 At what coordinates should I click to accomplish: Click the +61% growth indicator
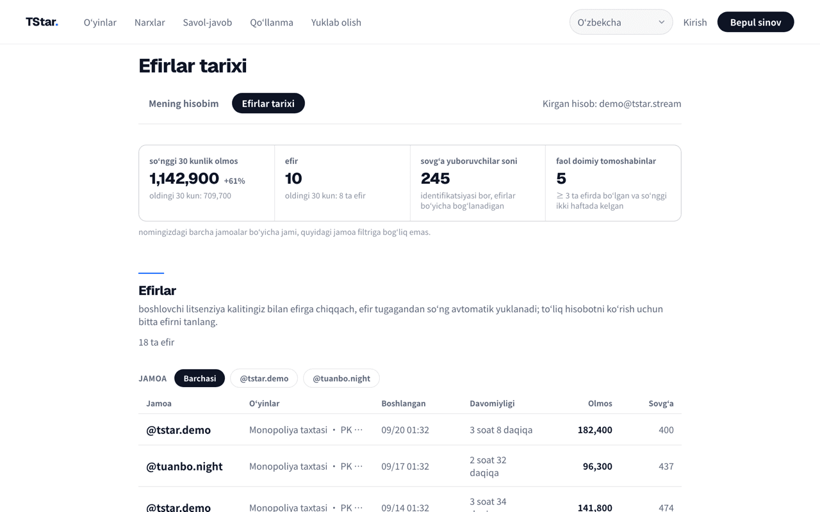point(234,181)
